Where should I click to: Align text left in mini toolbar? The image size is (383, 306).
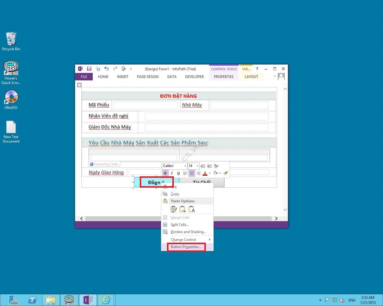click(185, 173)
